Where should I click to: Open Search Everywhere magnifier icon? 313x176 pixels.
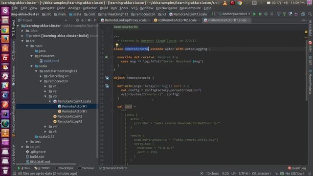coord(310,14)
